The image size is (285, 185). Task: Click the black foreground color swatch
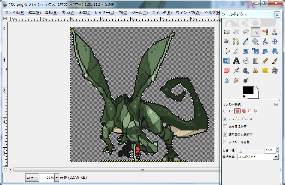coord(248,90)
